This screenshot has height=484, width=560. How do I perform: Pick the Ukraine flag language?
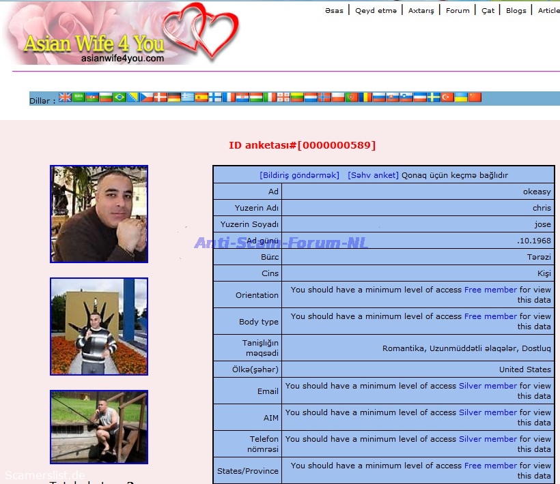tap(461, 97)
